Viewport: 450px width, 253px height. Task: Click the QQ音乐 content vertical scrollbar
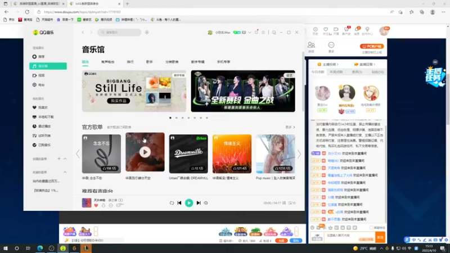click(303, 82)
